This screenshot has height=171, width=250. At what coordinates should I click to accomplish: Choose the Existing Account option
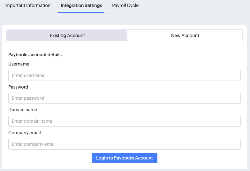67,36
